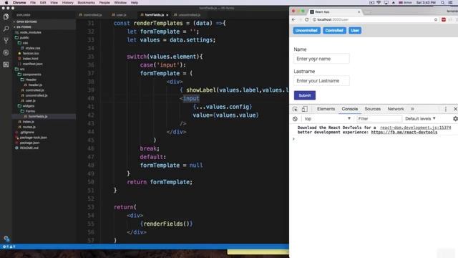Open package.json in the Explorer tree
Screen dimensions: 458x258
coord(29,143)
